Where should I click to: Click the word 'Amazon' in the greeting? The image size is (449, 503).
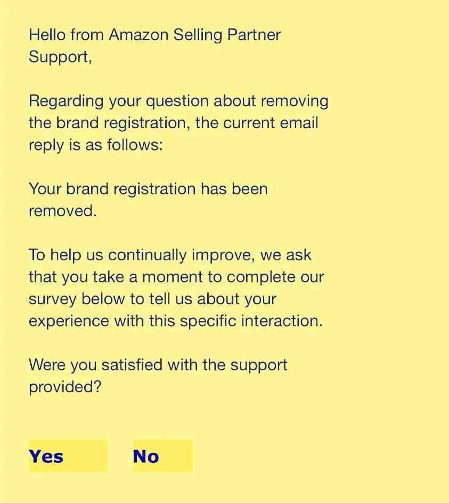coord(138,35)
